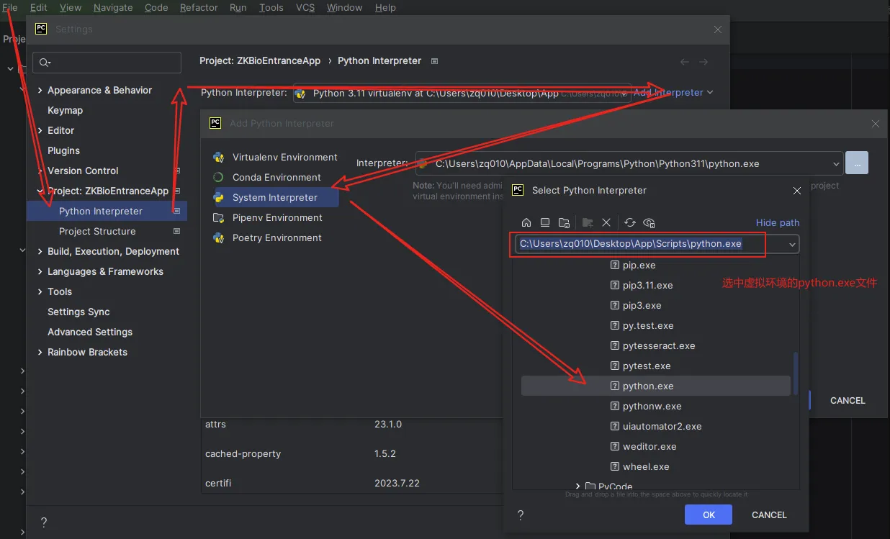Click OK in Select Python Interpreter dialog
Screen dimensions: 890x539
709,515
